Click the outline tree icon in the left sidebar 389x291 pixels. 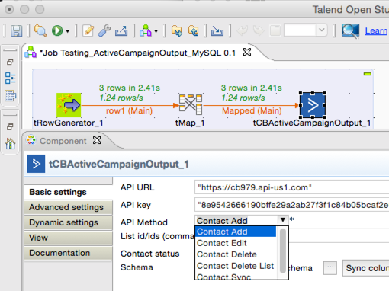(x=11, y=78)
